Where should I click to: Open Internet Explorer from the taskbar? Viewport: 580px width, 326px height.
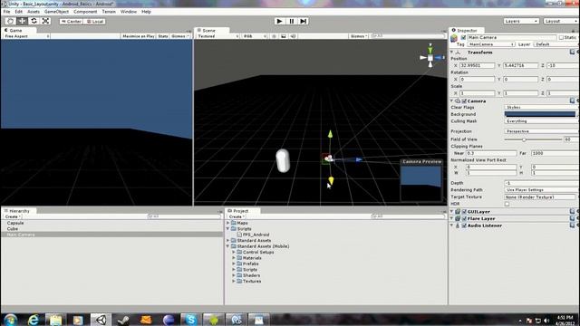(x=34, y=320)
